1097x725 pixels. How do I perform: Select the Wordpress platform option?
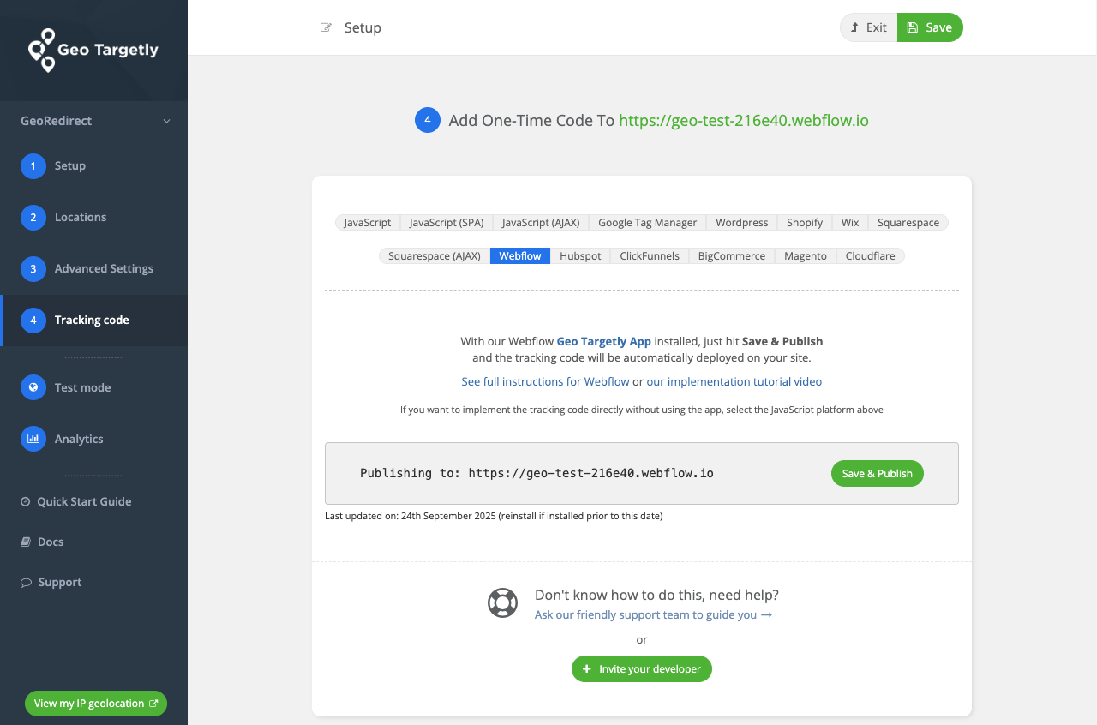click(x=741, y=222)
